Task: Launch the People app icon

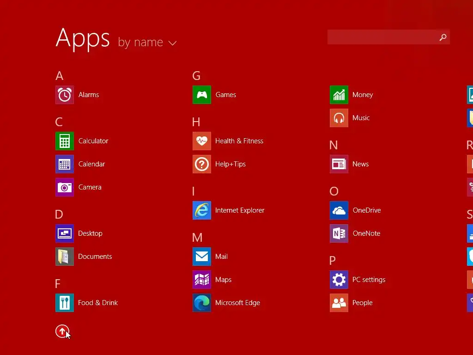Action: pyautogui.click(x=339, y=303)
